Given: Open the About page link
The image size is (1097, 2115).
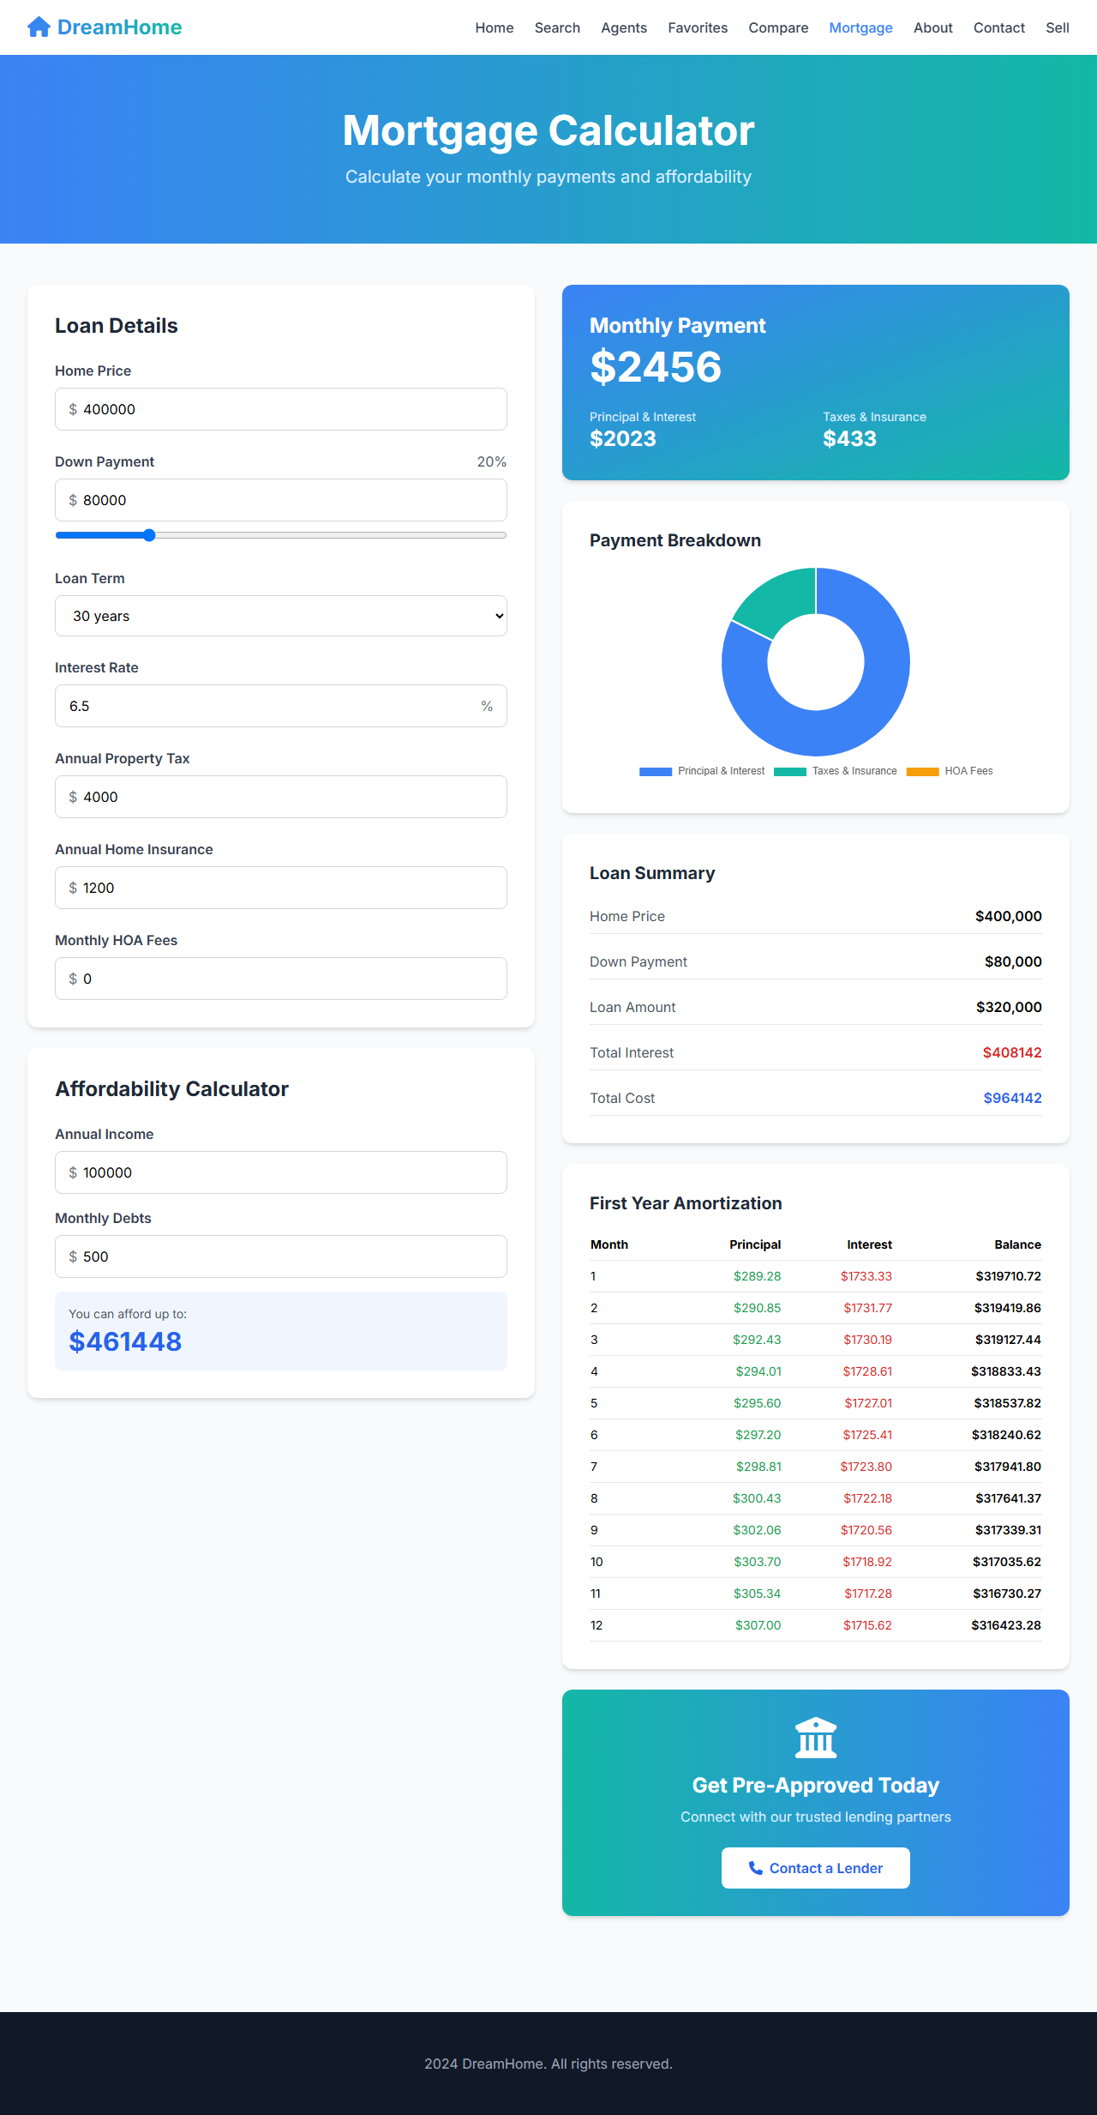Looking at the screenshot, I should click(x=932, y=27).
